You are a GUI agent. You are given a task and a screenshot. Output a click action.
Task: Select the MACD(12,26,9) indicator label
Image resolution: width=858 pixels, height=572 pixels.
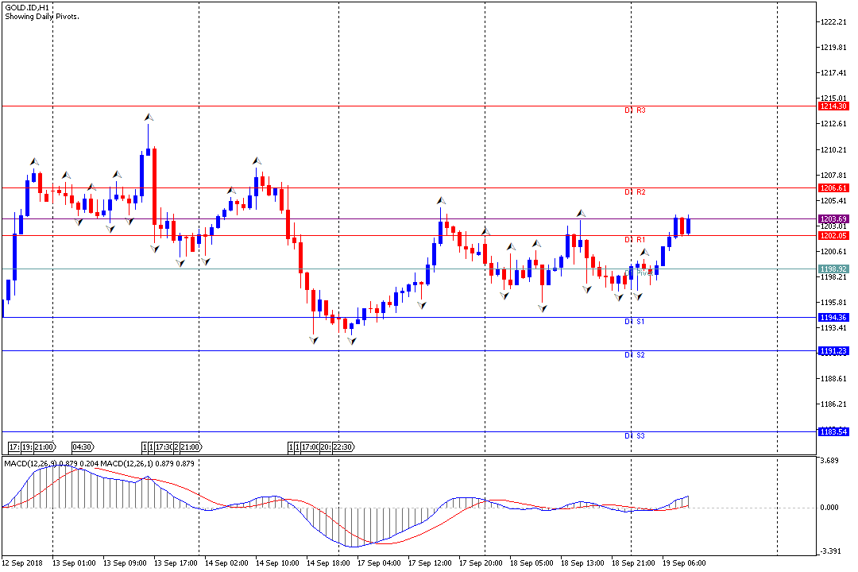(x=30, y=464)
